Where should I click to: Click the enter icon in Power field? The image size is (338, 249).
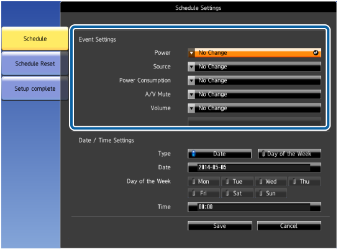pos(316,53)
